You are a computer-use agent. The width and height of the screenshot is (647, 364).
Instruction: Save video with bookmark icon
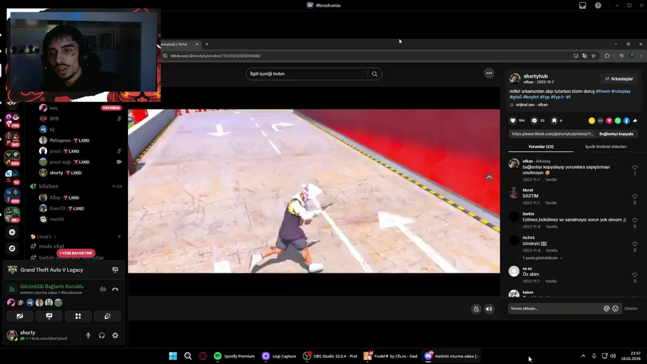pos(554,121)
